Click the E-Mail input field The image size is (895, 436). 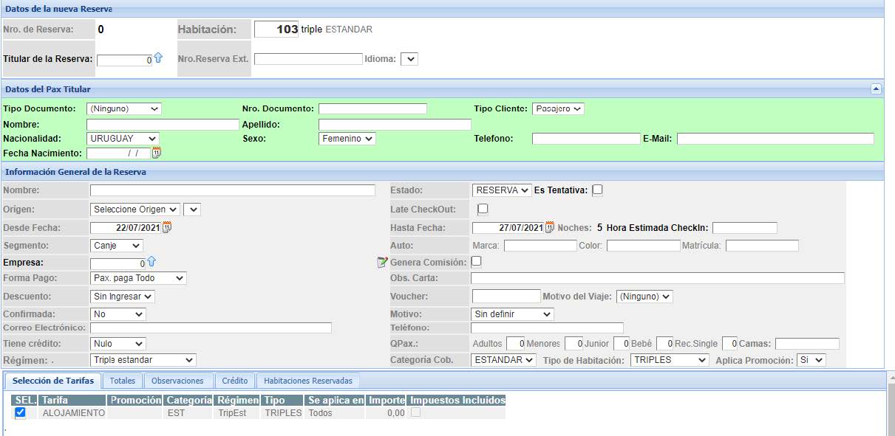click(x=775, y=139)
